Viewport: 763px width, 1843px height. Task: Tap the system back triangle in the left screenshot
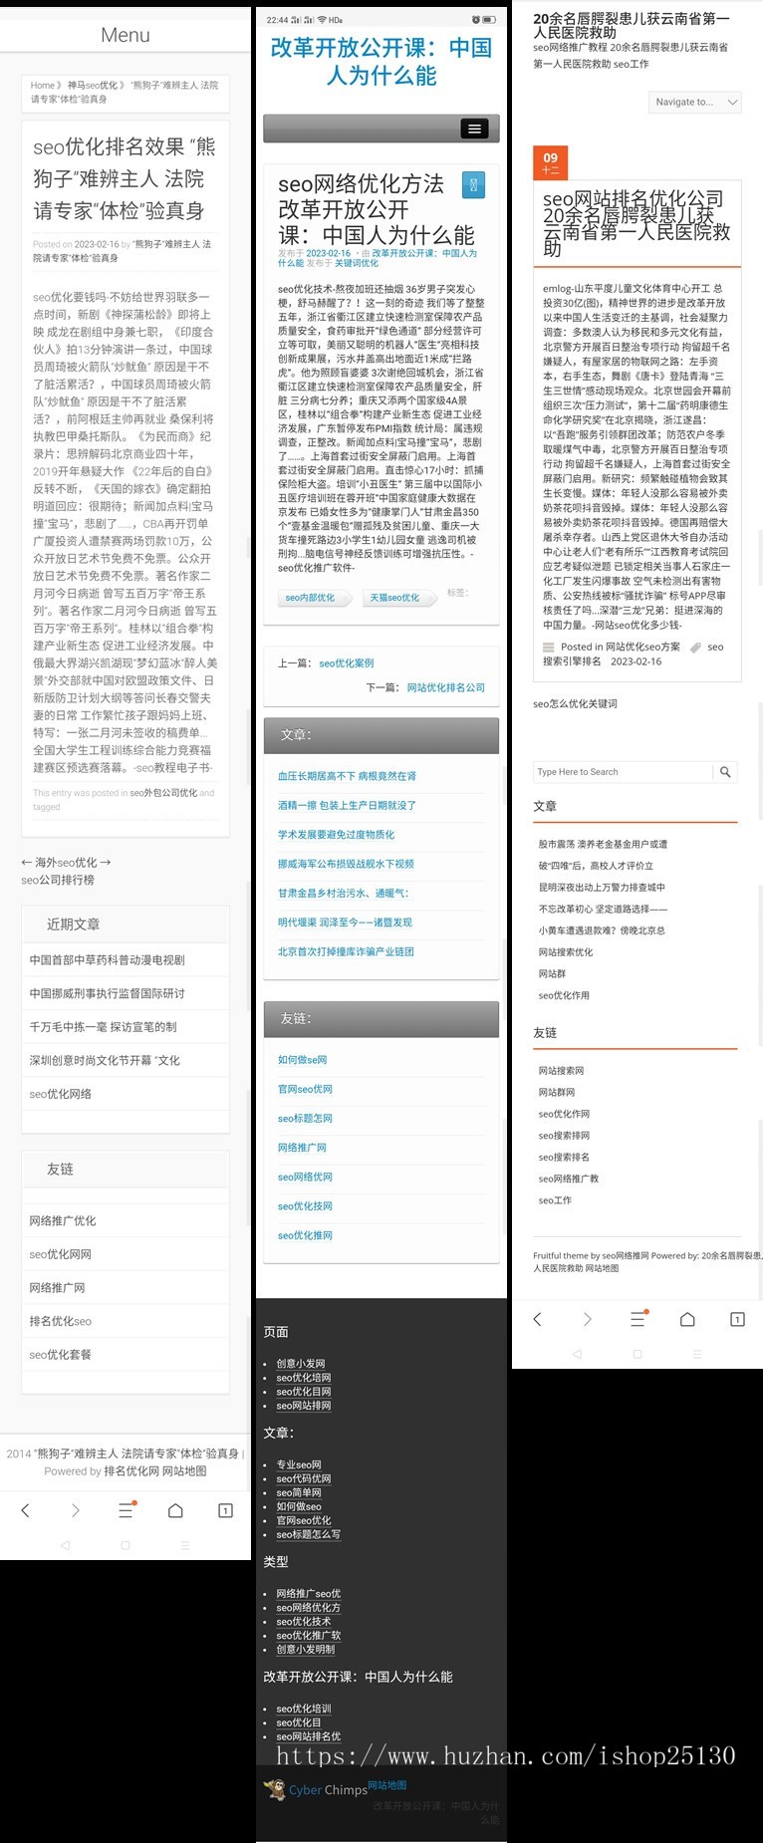66,1545
